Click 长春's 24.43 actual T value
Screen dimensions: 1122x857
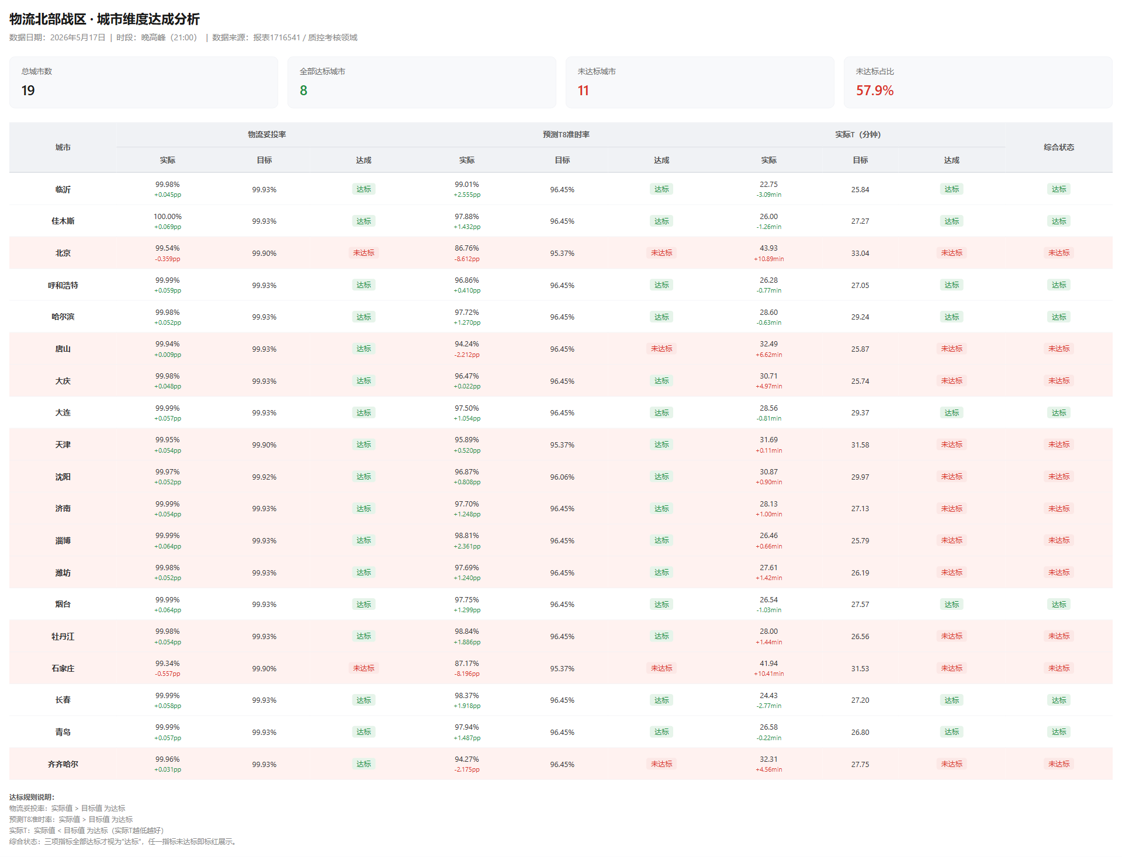pyautogui.click(x=769, y=696)
